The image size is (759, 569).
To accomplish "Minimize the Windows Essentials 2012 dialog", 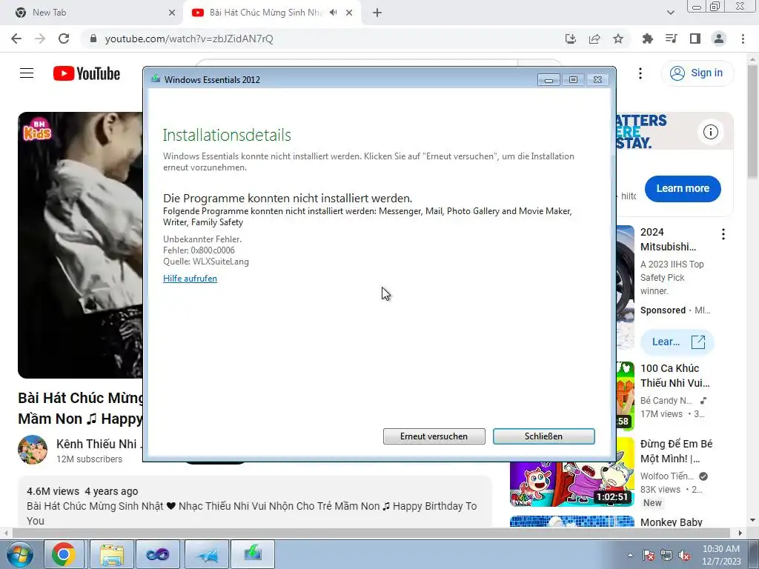I will [548, 80].
